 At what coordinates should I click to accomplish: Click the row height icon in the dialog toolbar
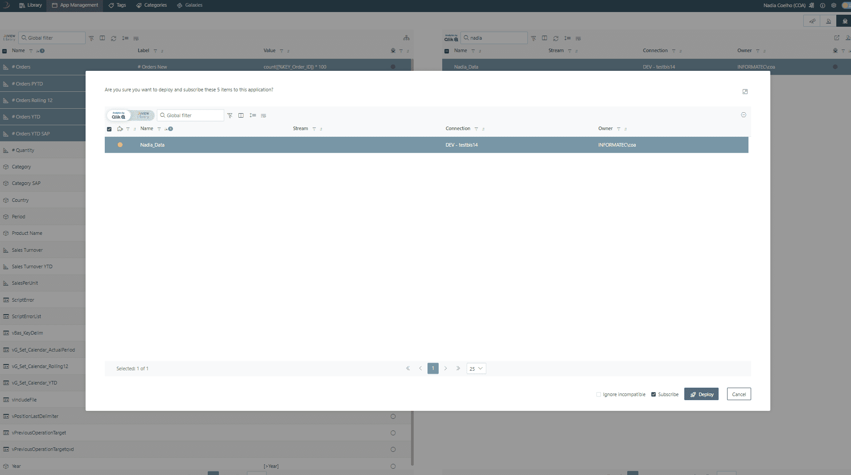[253, 115]
